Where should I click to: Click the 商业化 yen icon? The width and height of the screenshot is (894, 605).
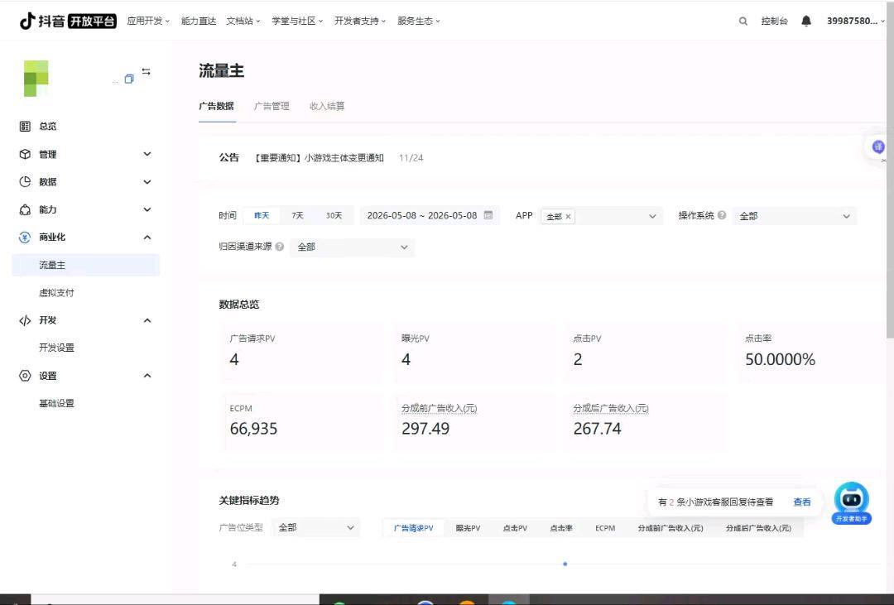[x=25, y=238]
